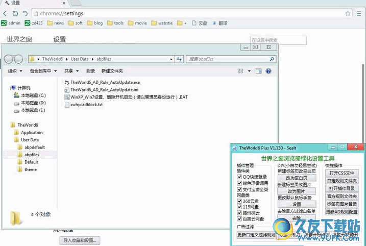
Task: Open the view options dropdown arrow
Action: [249, 71]
